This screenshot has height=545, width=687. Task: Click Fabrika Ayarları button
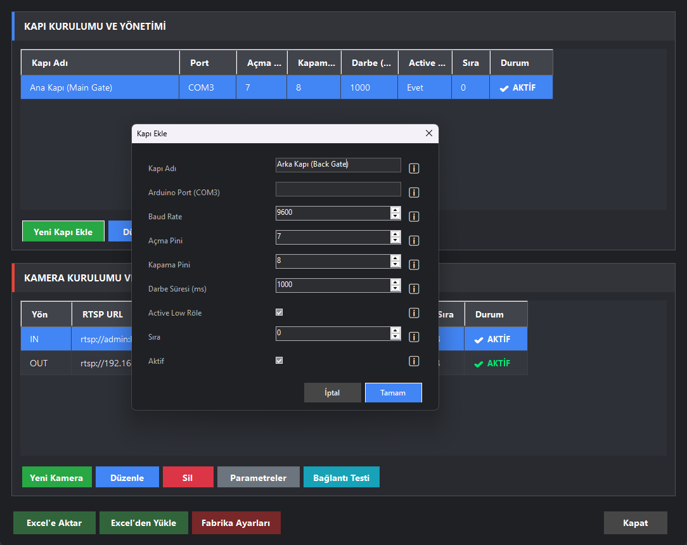pos(236,523)
